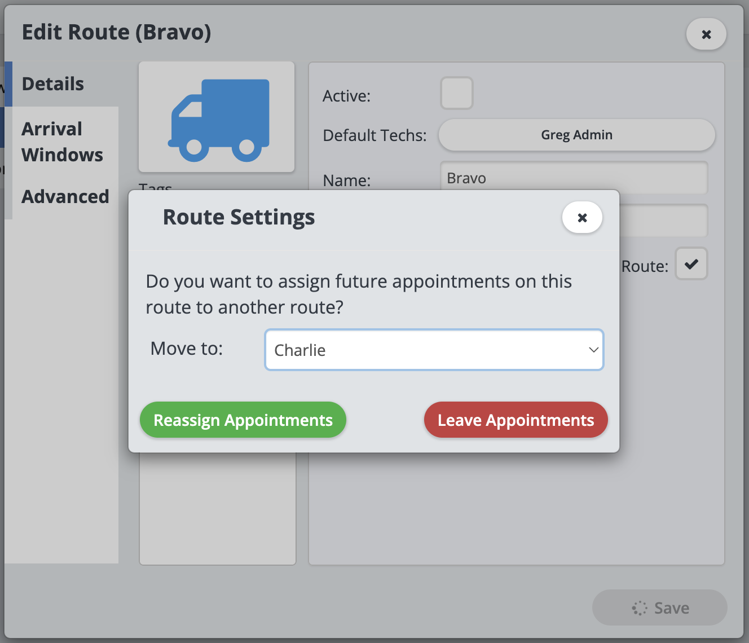Select the Greg Admin default techs button
The image size is (749, 643).
(x=576, y=135)
